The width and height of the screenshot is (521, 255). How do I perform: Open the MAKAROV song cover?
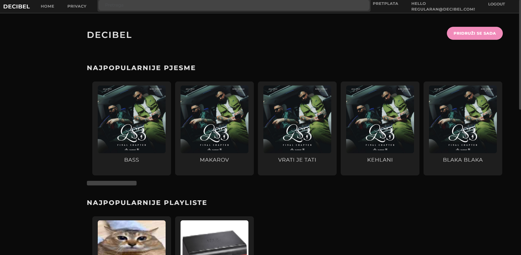(x=214, y=119)
